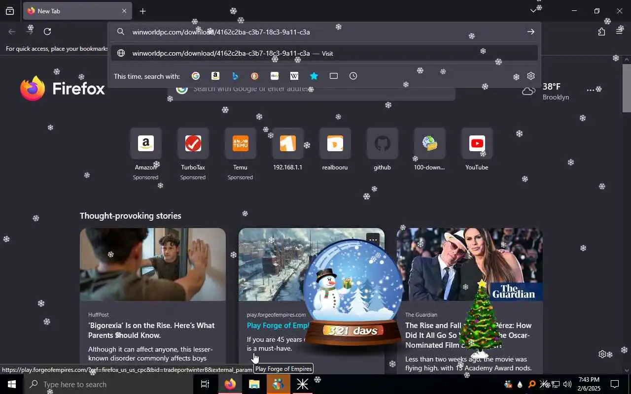Viewport: 631px width, 394px height.
Task: Click inside the address bar URL text
Action: 221,32
